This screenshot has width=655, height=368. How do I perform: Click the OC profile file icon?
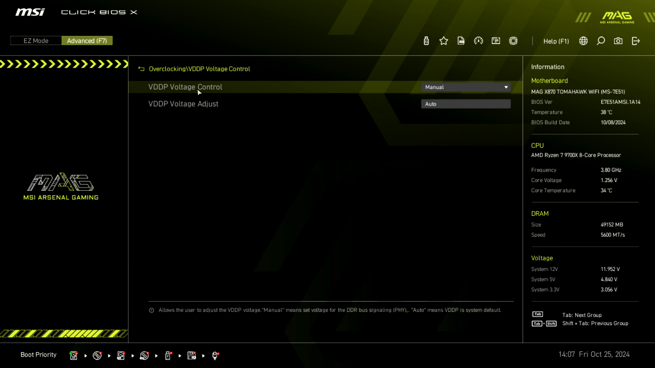pyautogui.click(x=461, y=41)
